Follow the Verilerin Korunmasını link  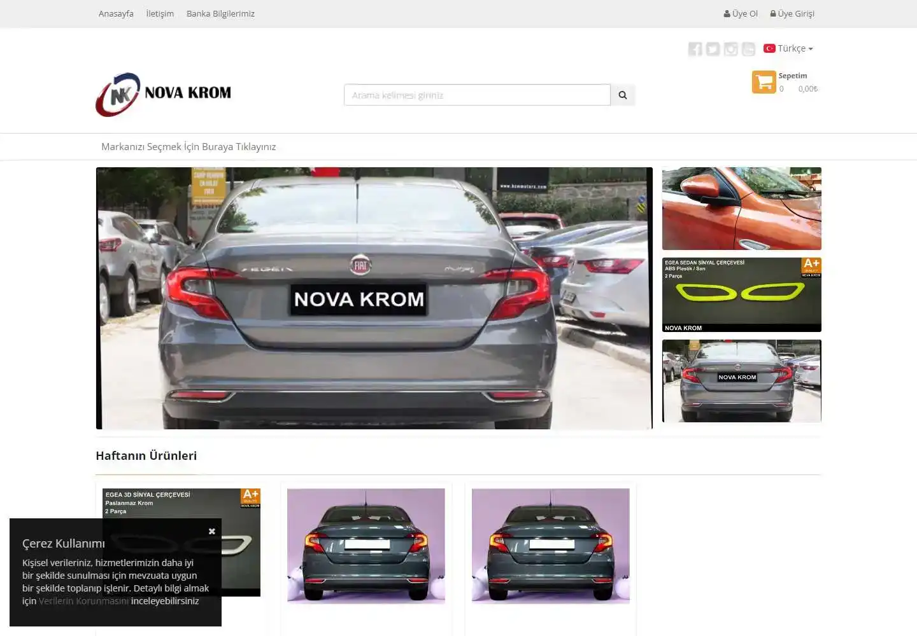point(83,601)
